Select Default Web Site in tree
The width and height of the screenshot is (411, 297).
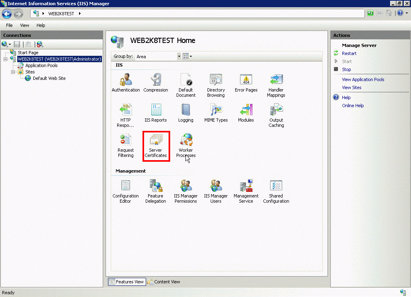click(x=49, y=78)
